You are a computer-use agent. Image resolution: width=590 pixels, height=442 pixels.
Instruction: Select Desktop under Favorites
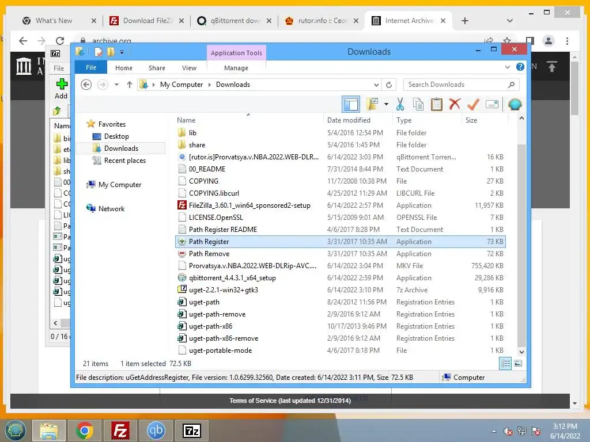(x=116, y=136)
